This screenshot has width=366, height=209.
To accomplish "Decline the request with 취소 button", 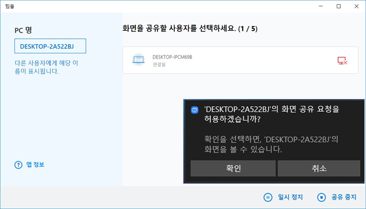I will click(x=318, y=168).
